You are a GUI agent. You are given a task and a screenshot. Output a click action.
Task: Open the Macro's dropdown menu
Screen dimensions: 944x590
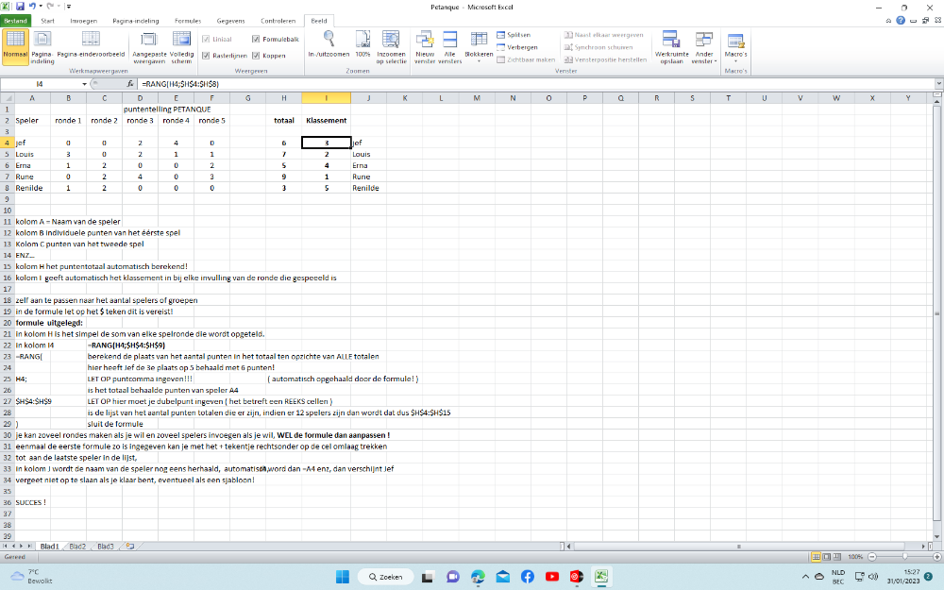735,44
